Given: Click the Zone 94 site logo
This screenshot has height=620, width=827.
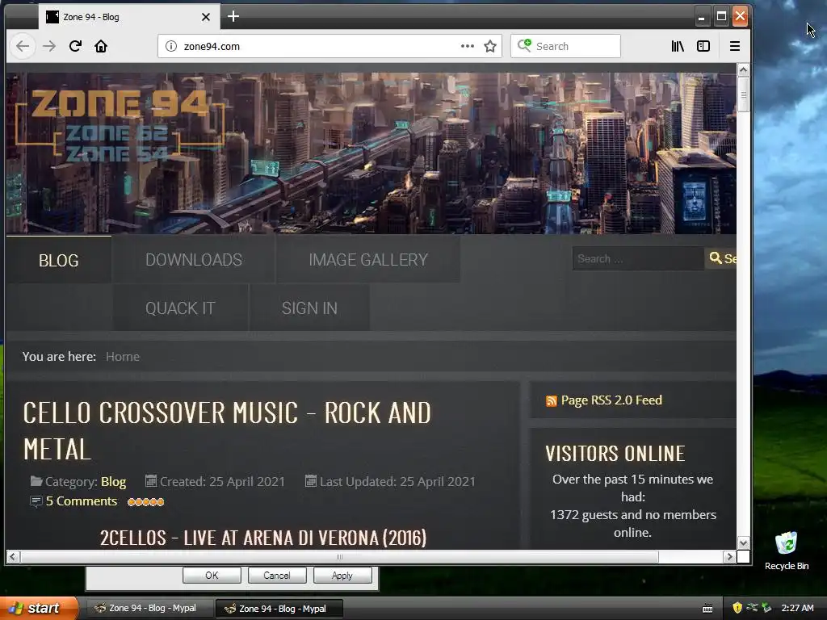Looking at the screenshot, I should (x=120, y=125).
